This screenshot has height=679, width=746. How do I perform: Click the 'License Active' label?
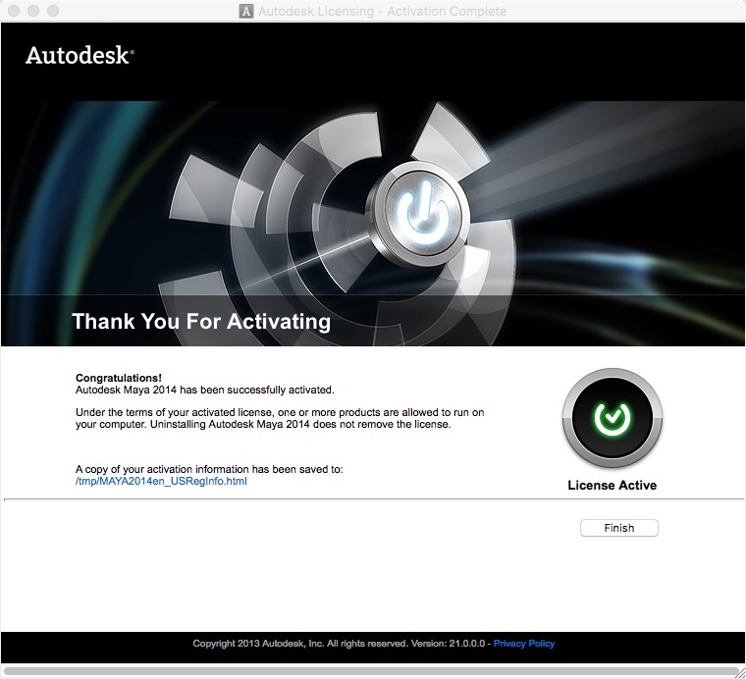(x=613, y=485)
